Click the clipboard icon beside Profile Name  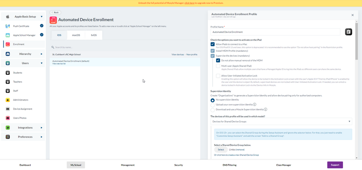click(348, 32)
